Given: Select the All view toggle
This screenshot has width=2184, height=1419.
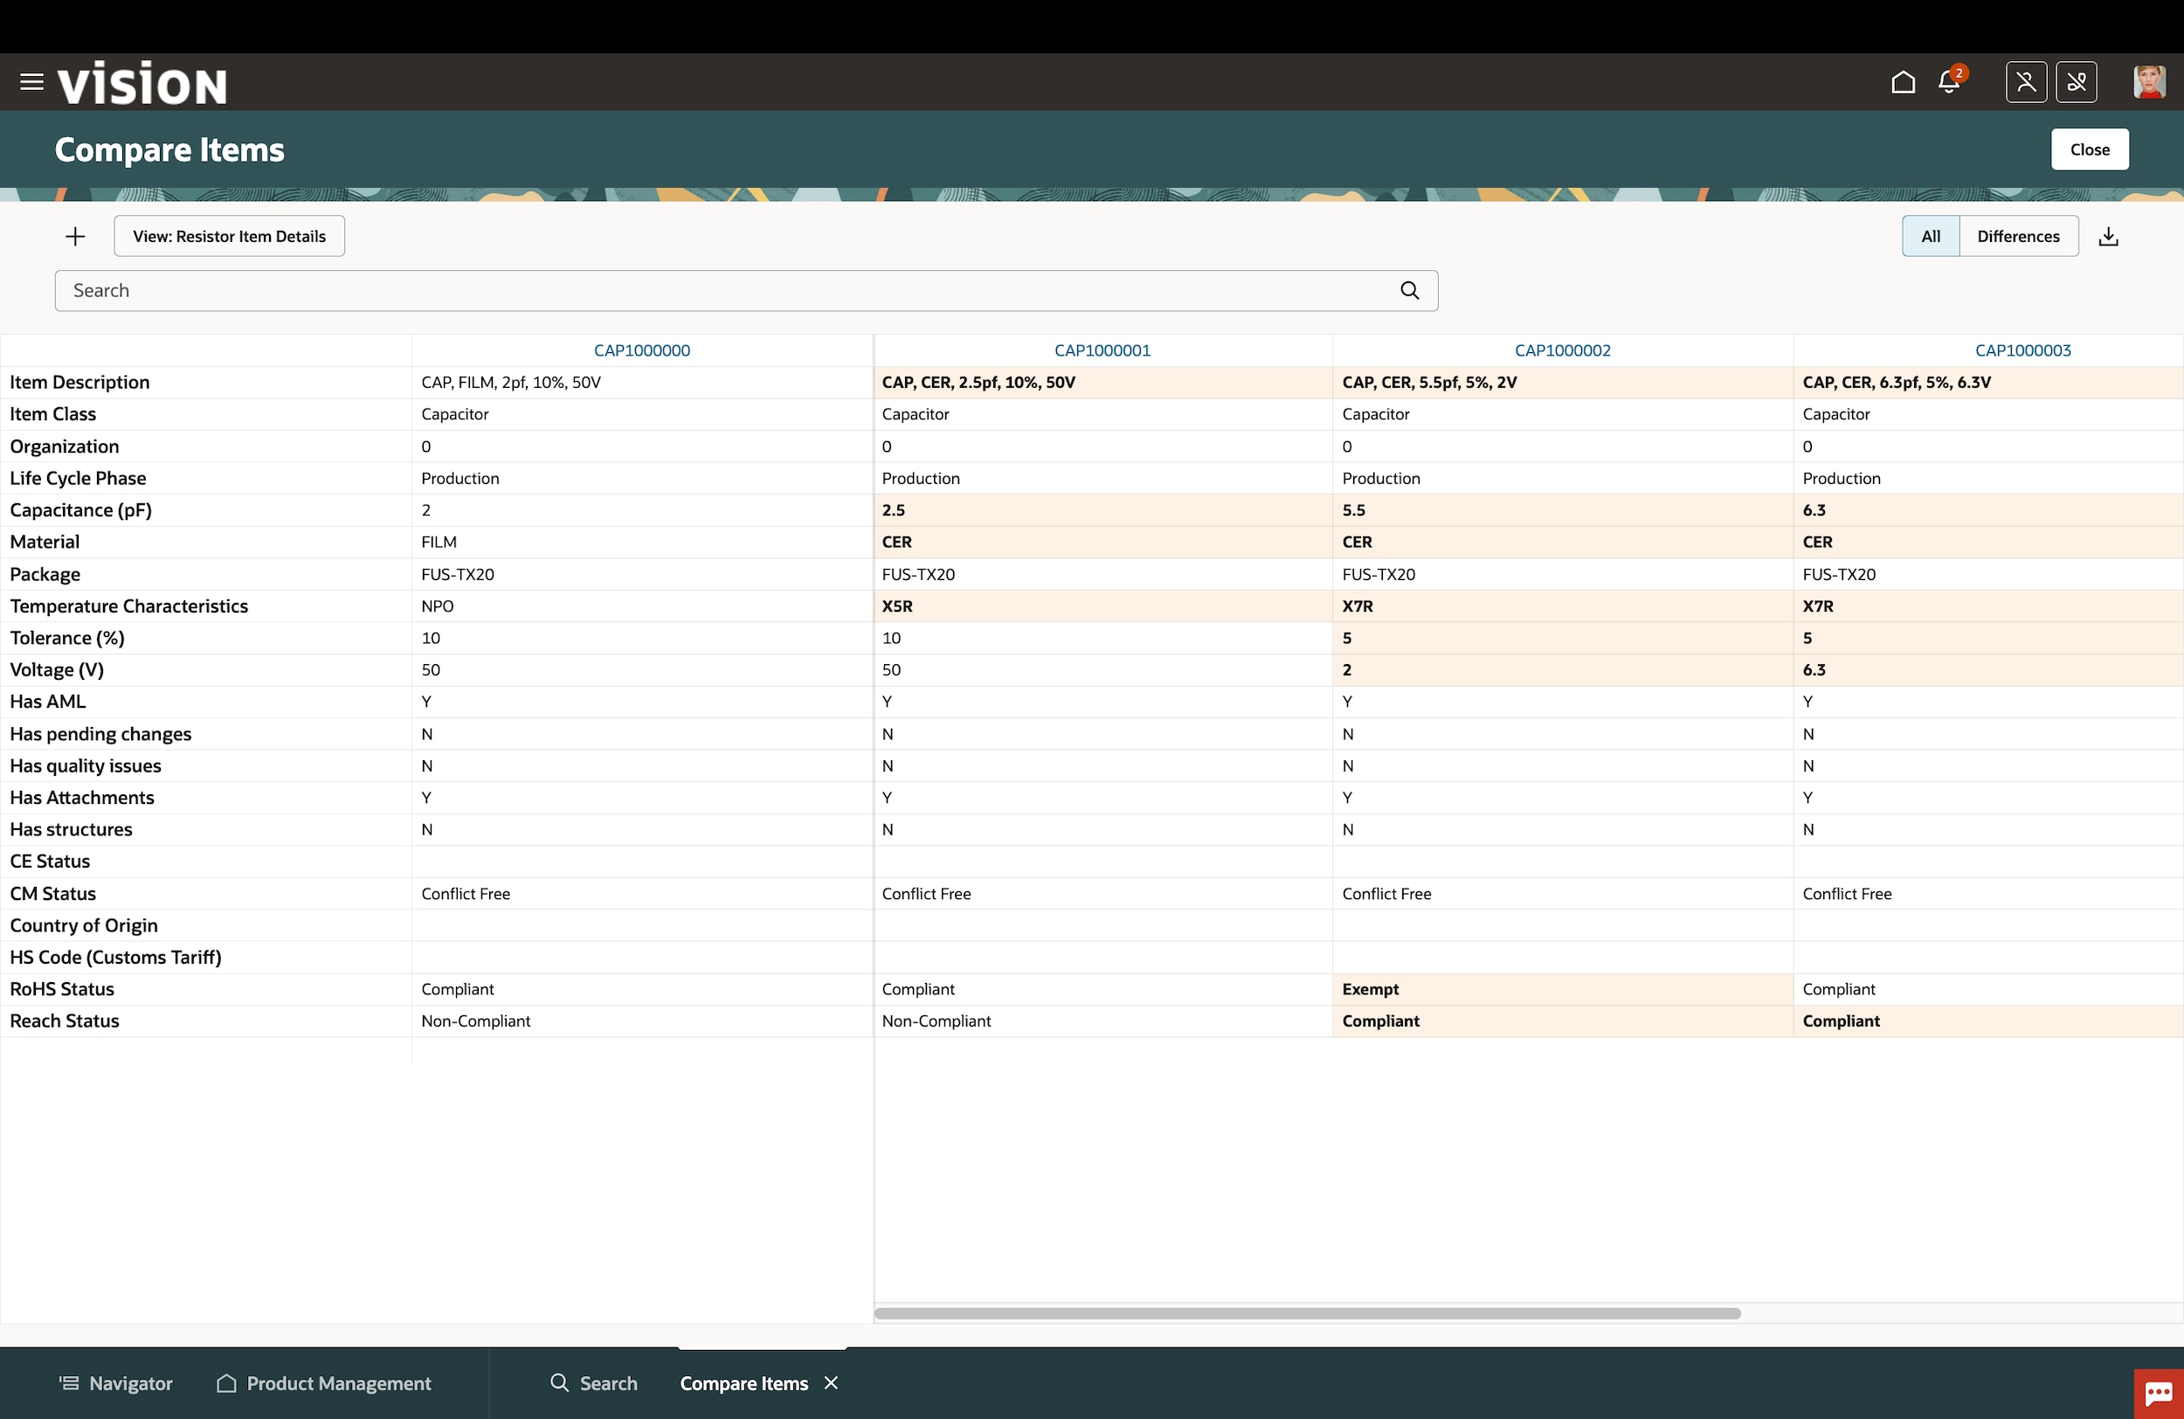Looking at the screenshot, I should pos(1931,237).
